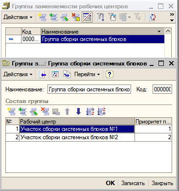Filter by current cell value icon
The image size is (179, 191).
(x=112, y=17)
